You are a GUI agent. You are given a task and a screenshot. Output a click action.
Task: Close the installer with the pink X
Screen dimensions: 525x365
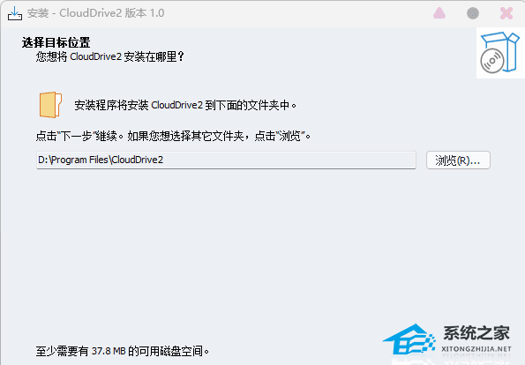(x=506, y=13)
